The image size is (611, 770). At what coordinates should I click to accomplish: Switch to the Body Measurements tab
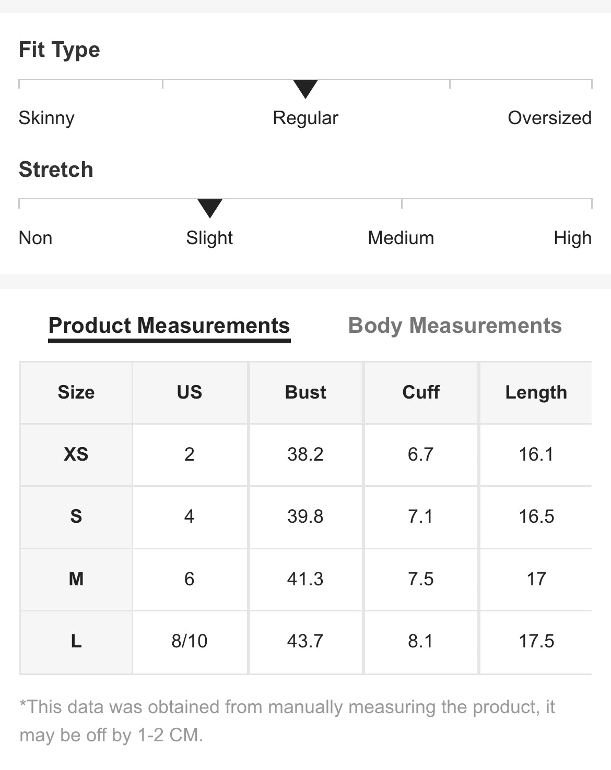click(x=454, y=326)
